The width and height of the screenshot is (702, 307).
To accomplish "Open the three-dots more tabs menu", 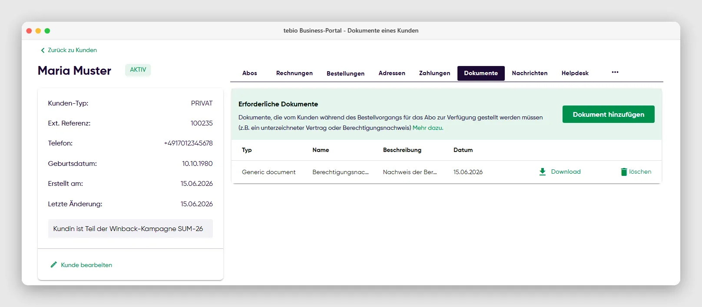I will point(615,72).
